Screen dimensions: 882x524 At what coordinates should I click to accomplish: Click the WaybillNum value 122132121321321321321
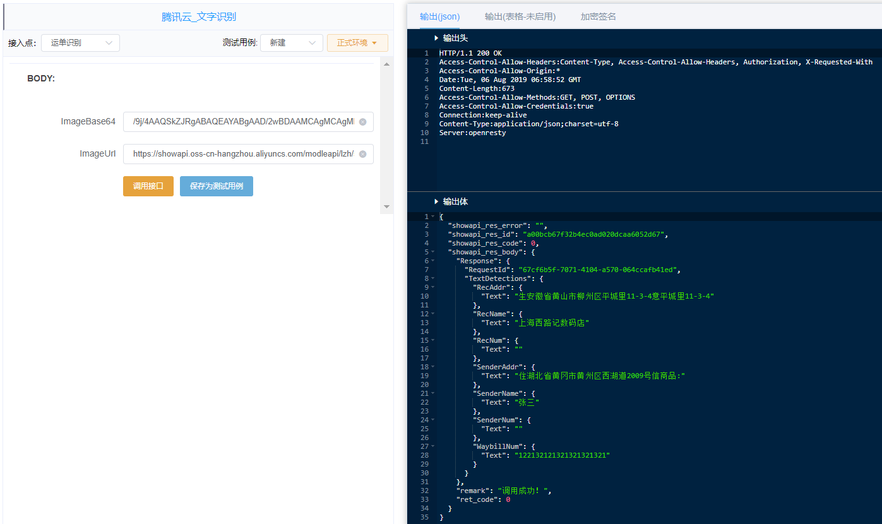pyautogui.click(x=562, y=455)
